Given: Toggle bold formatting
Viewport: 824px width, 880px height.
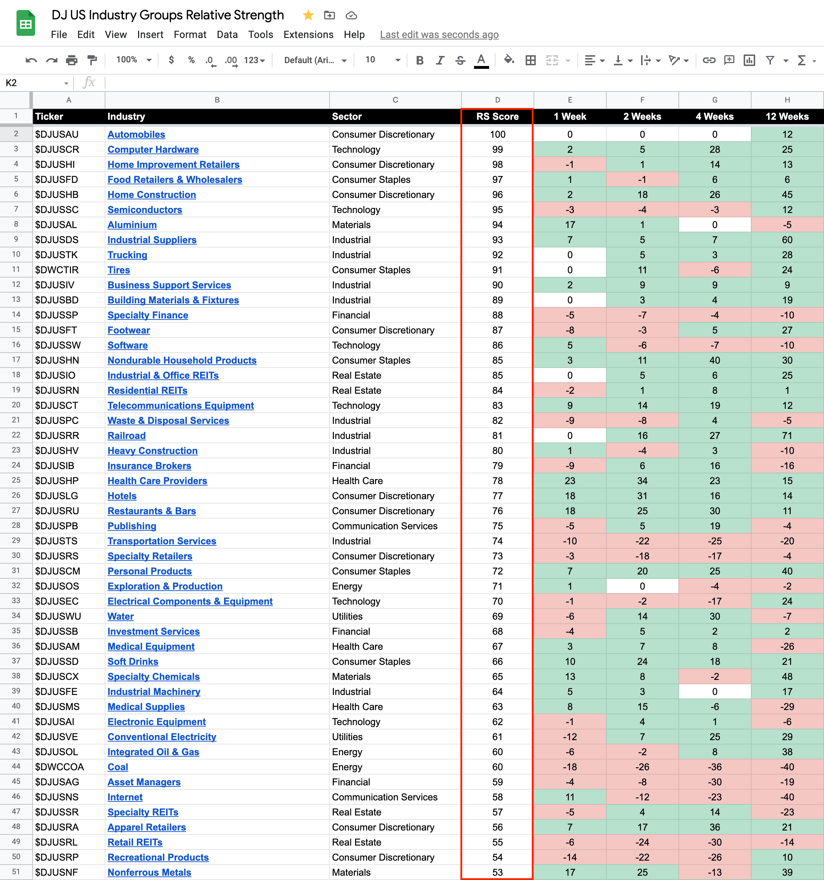Looking at the screenshot, I should click(x=420, y=60).
